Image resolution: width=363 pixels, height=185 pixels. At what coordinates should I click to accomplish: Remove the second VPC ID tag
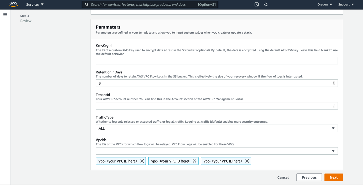tap(195, 161)
